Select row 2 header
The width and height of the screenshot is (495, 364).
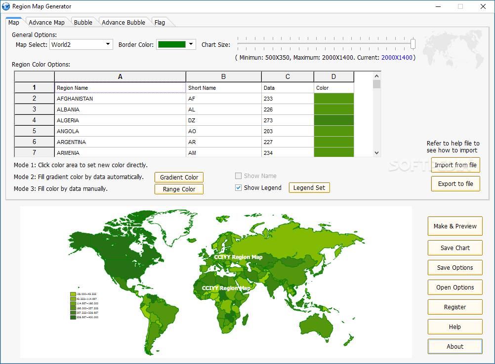pyautogui.click(x=35, y=98)
